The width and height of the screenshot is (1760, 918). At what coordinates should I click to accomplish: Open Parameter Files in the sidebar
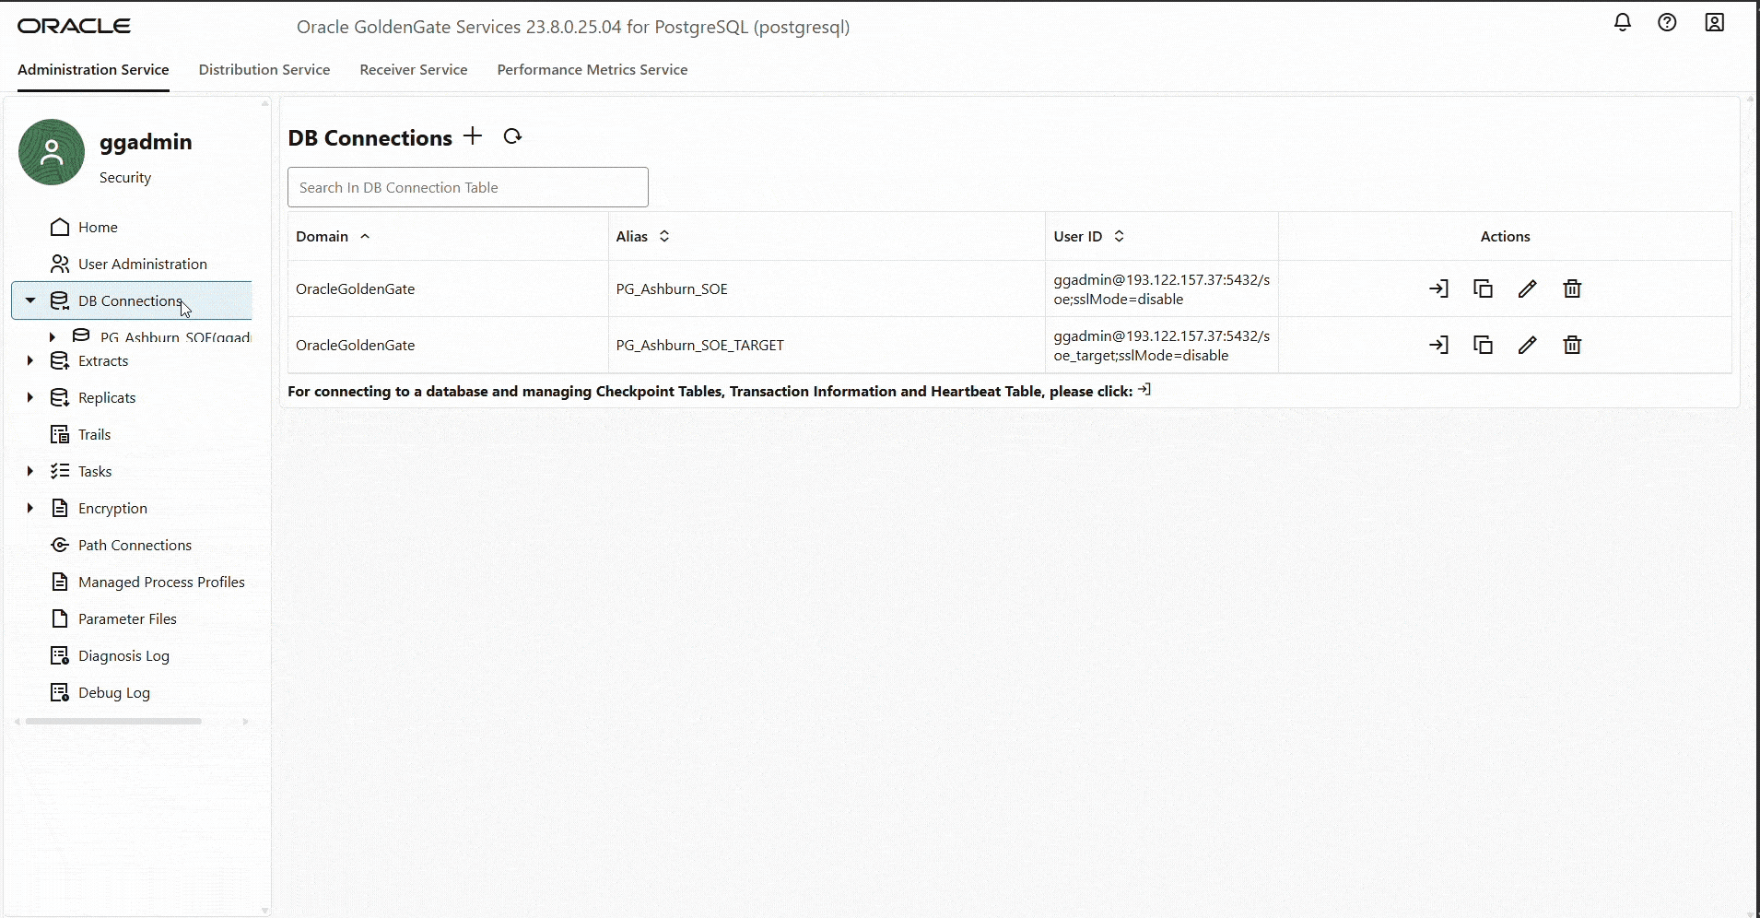pos(127,618)
